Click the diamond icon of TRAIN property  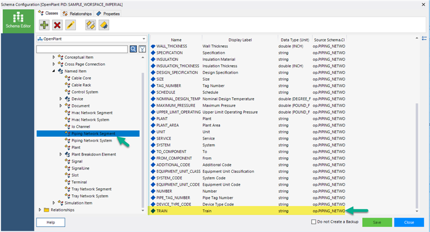pyautogui.click(x=153, y=211)
